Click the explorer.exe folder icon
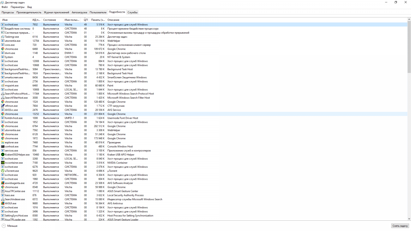 3,142
